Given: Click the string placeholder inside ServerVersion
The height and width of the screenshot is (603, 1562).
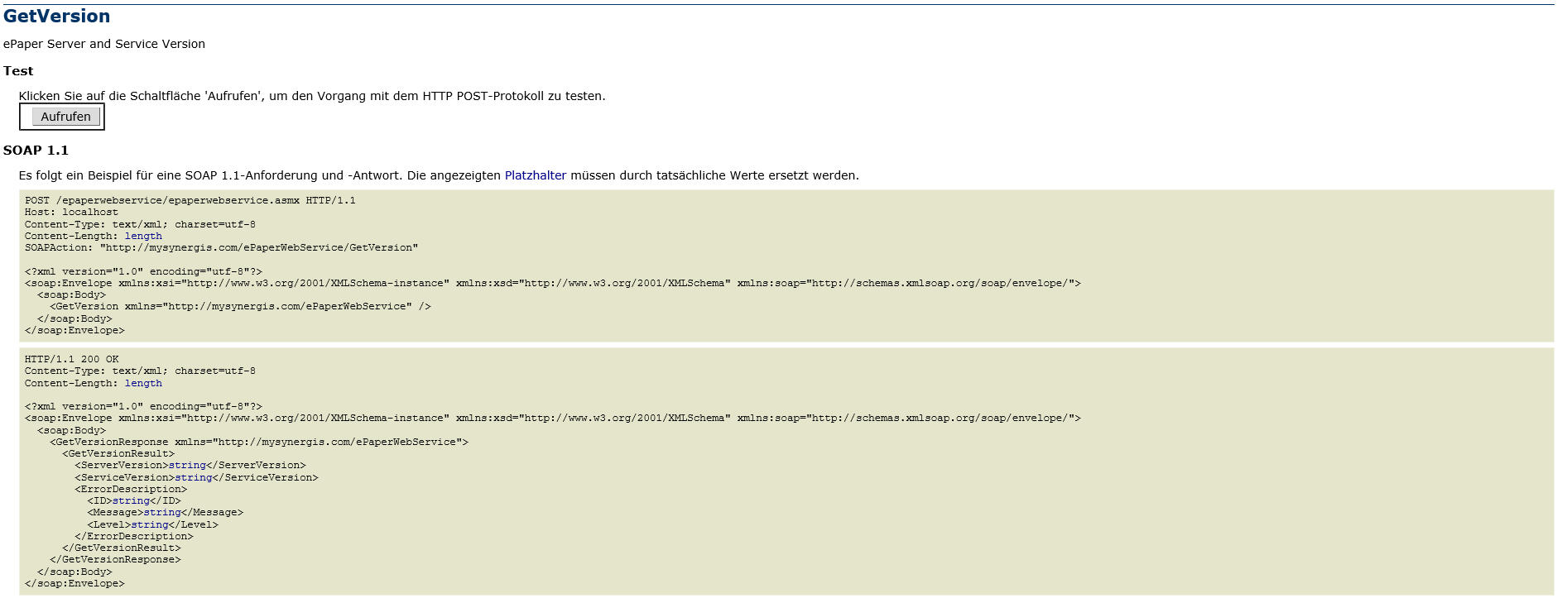Looking at the screenshot, I should (187, 466).
